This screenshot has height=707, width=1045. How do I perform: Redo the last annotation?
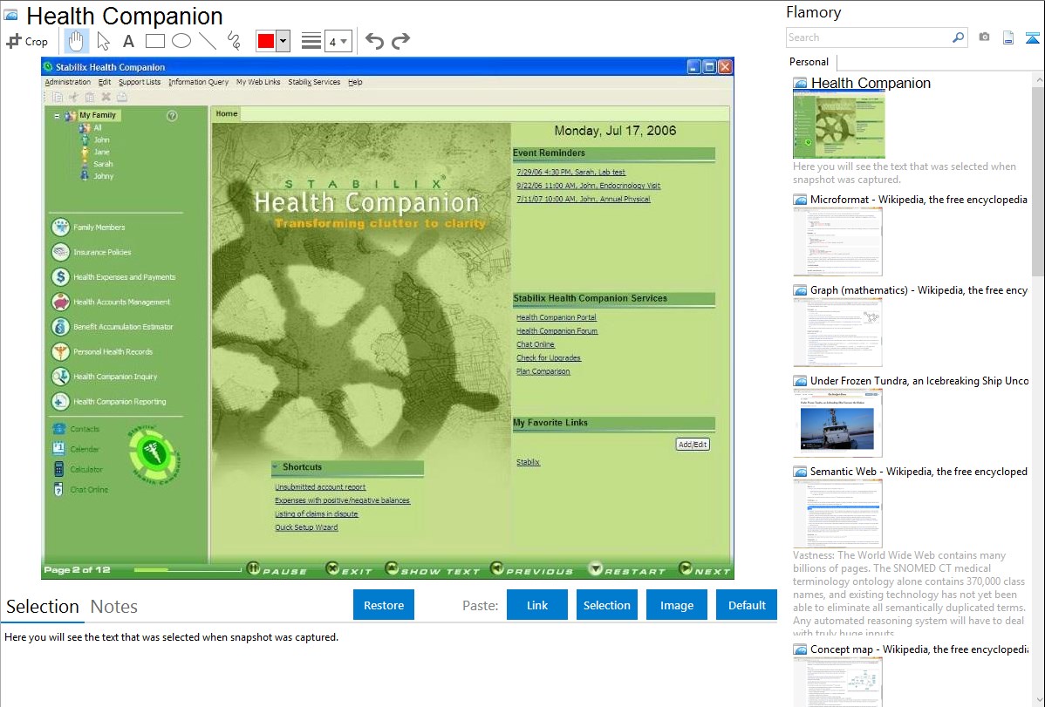(400, 41)
